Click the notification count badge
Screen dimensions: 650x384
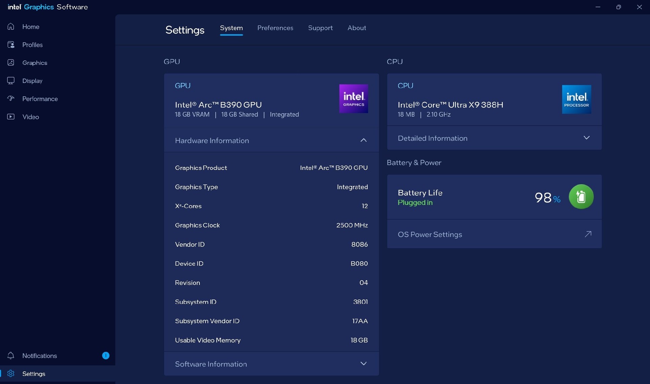pos(106,356)
